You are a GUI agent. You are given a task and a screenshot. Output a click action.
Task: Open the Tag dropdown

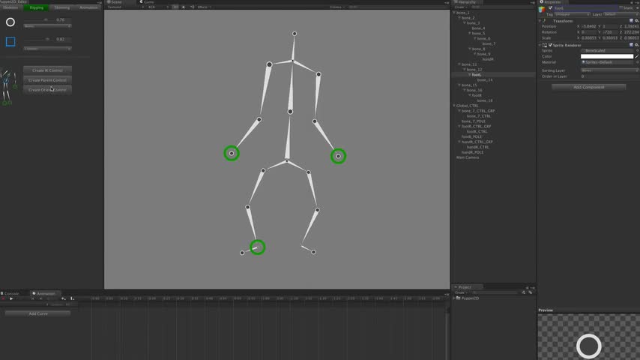click(x=572, y=14)
